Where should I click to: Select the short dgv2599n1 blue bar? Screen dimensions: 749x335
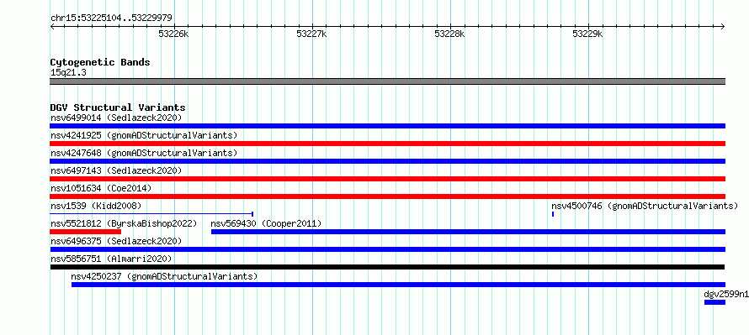click(714, 302)
